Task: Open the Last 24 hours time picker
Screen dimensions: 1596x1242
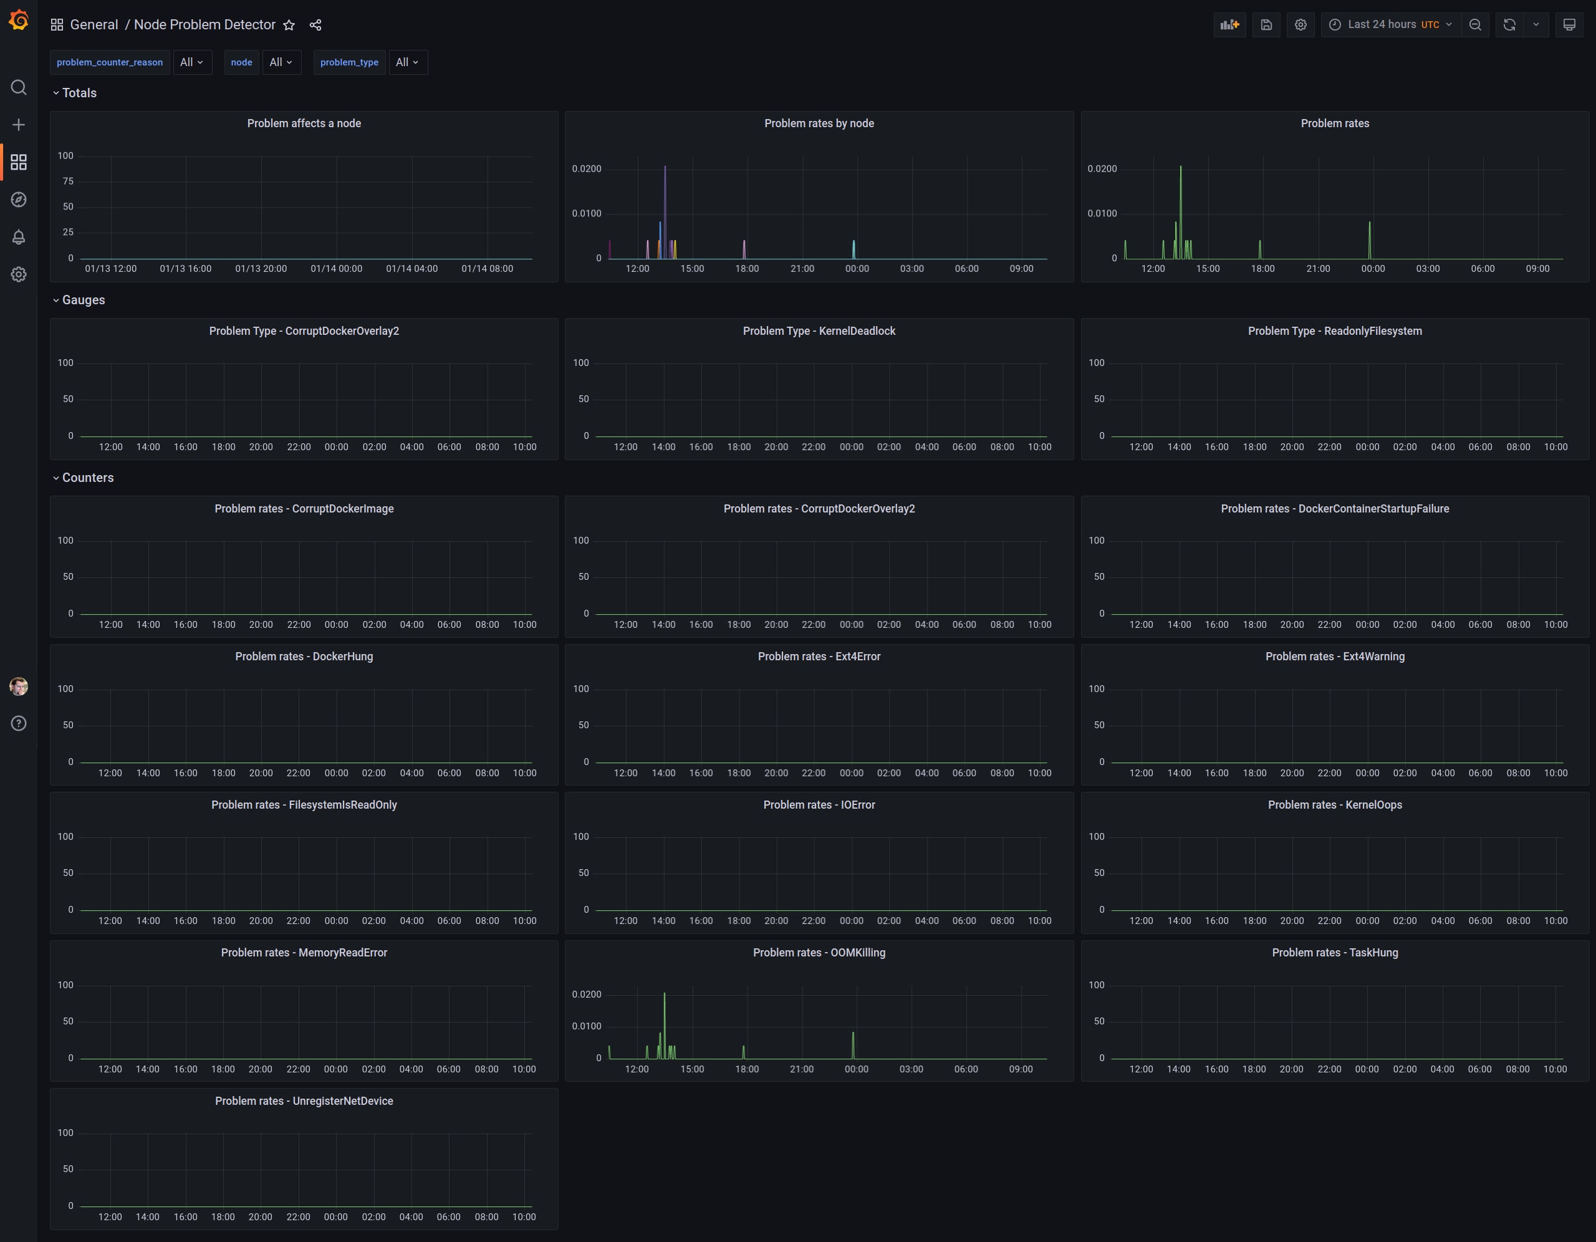Action: pos(1391,25)
